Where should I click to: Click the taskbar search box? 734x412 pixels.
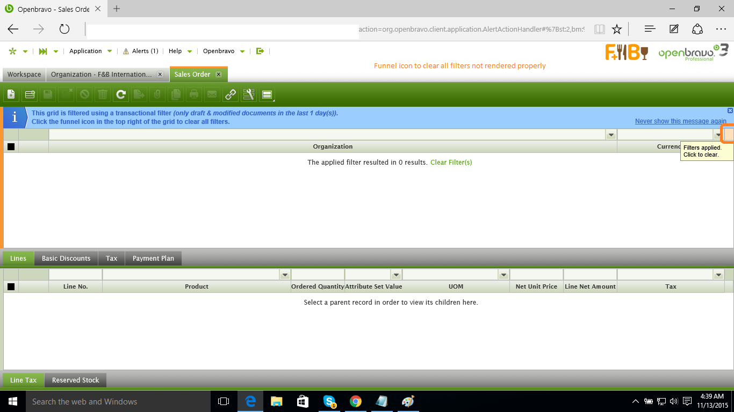coord(118,401)
